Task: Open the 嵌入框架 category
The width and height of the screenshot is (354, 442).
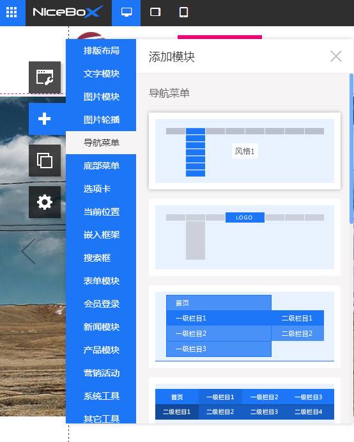Action: click(101, 235)
